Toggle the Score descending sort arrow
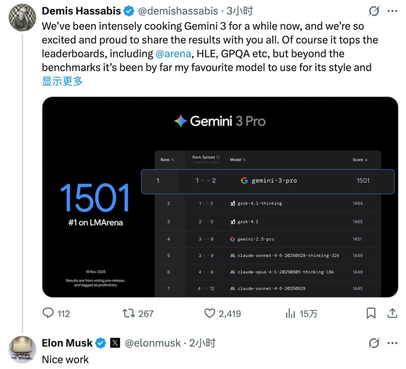The width and height of the screenshot is (406, 369). [x=365, y=159]
